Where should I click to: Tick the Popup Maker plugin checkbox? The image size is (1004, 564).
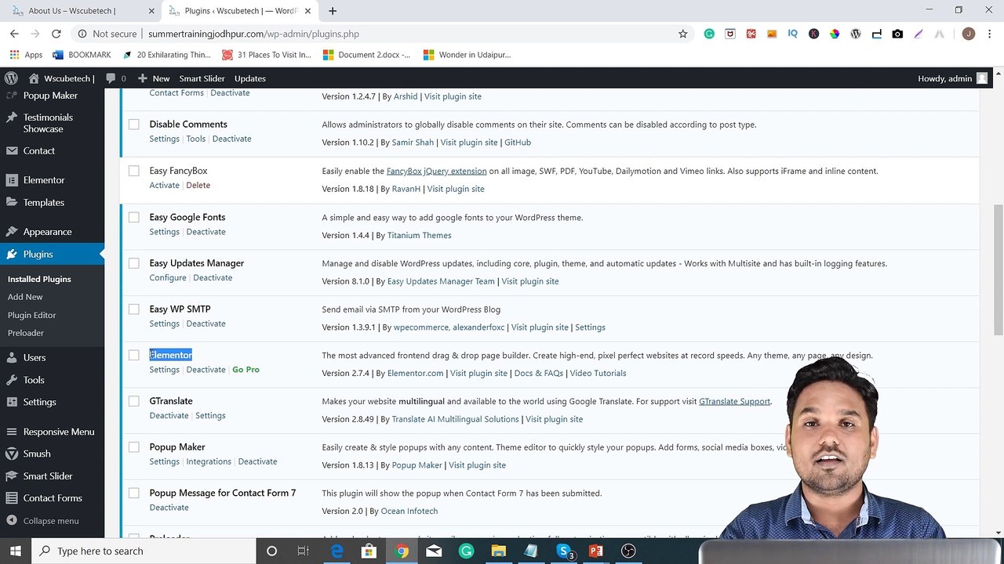[134, 447]
